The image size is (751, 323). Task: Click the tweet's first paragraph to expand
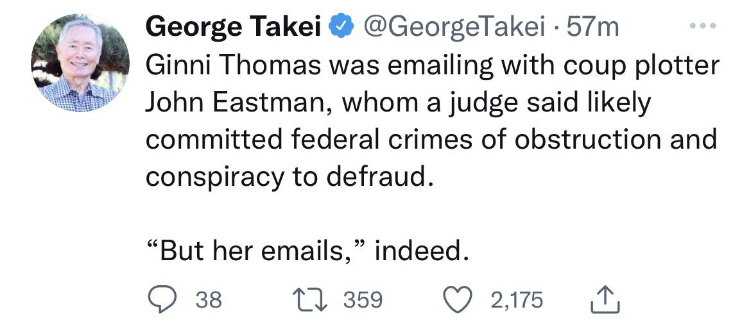coord(432,121)
